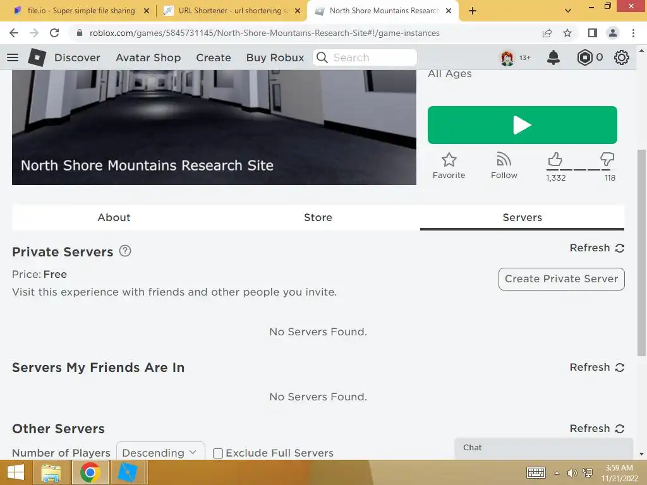Enable Exclude Full Servers checkbox

click(218, 453)
